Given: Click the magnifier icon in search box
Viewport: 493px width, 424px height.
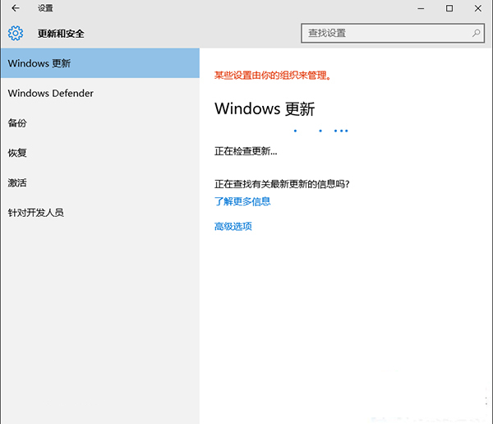Looking at the screenshot, I should [x=476, y=34].
